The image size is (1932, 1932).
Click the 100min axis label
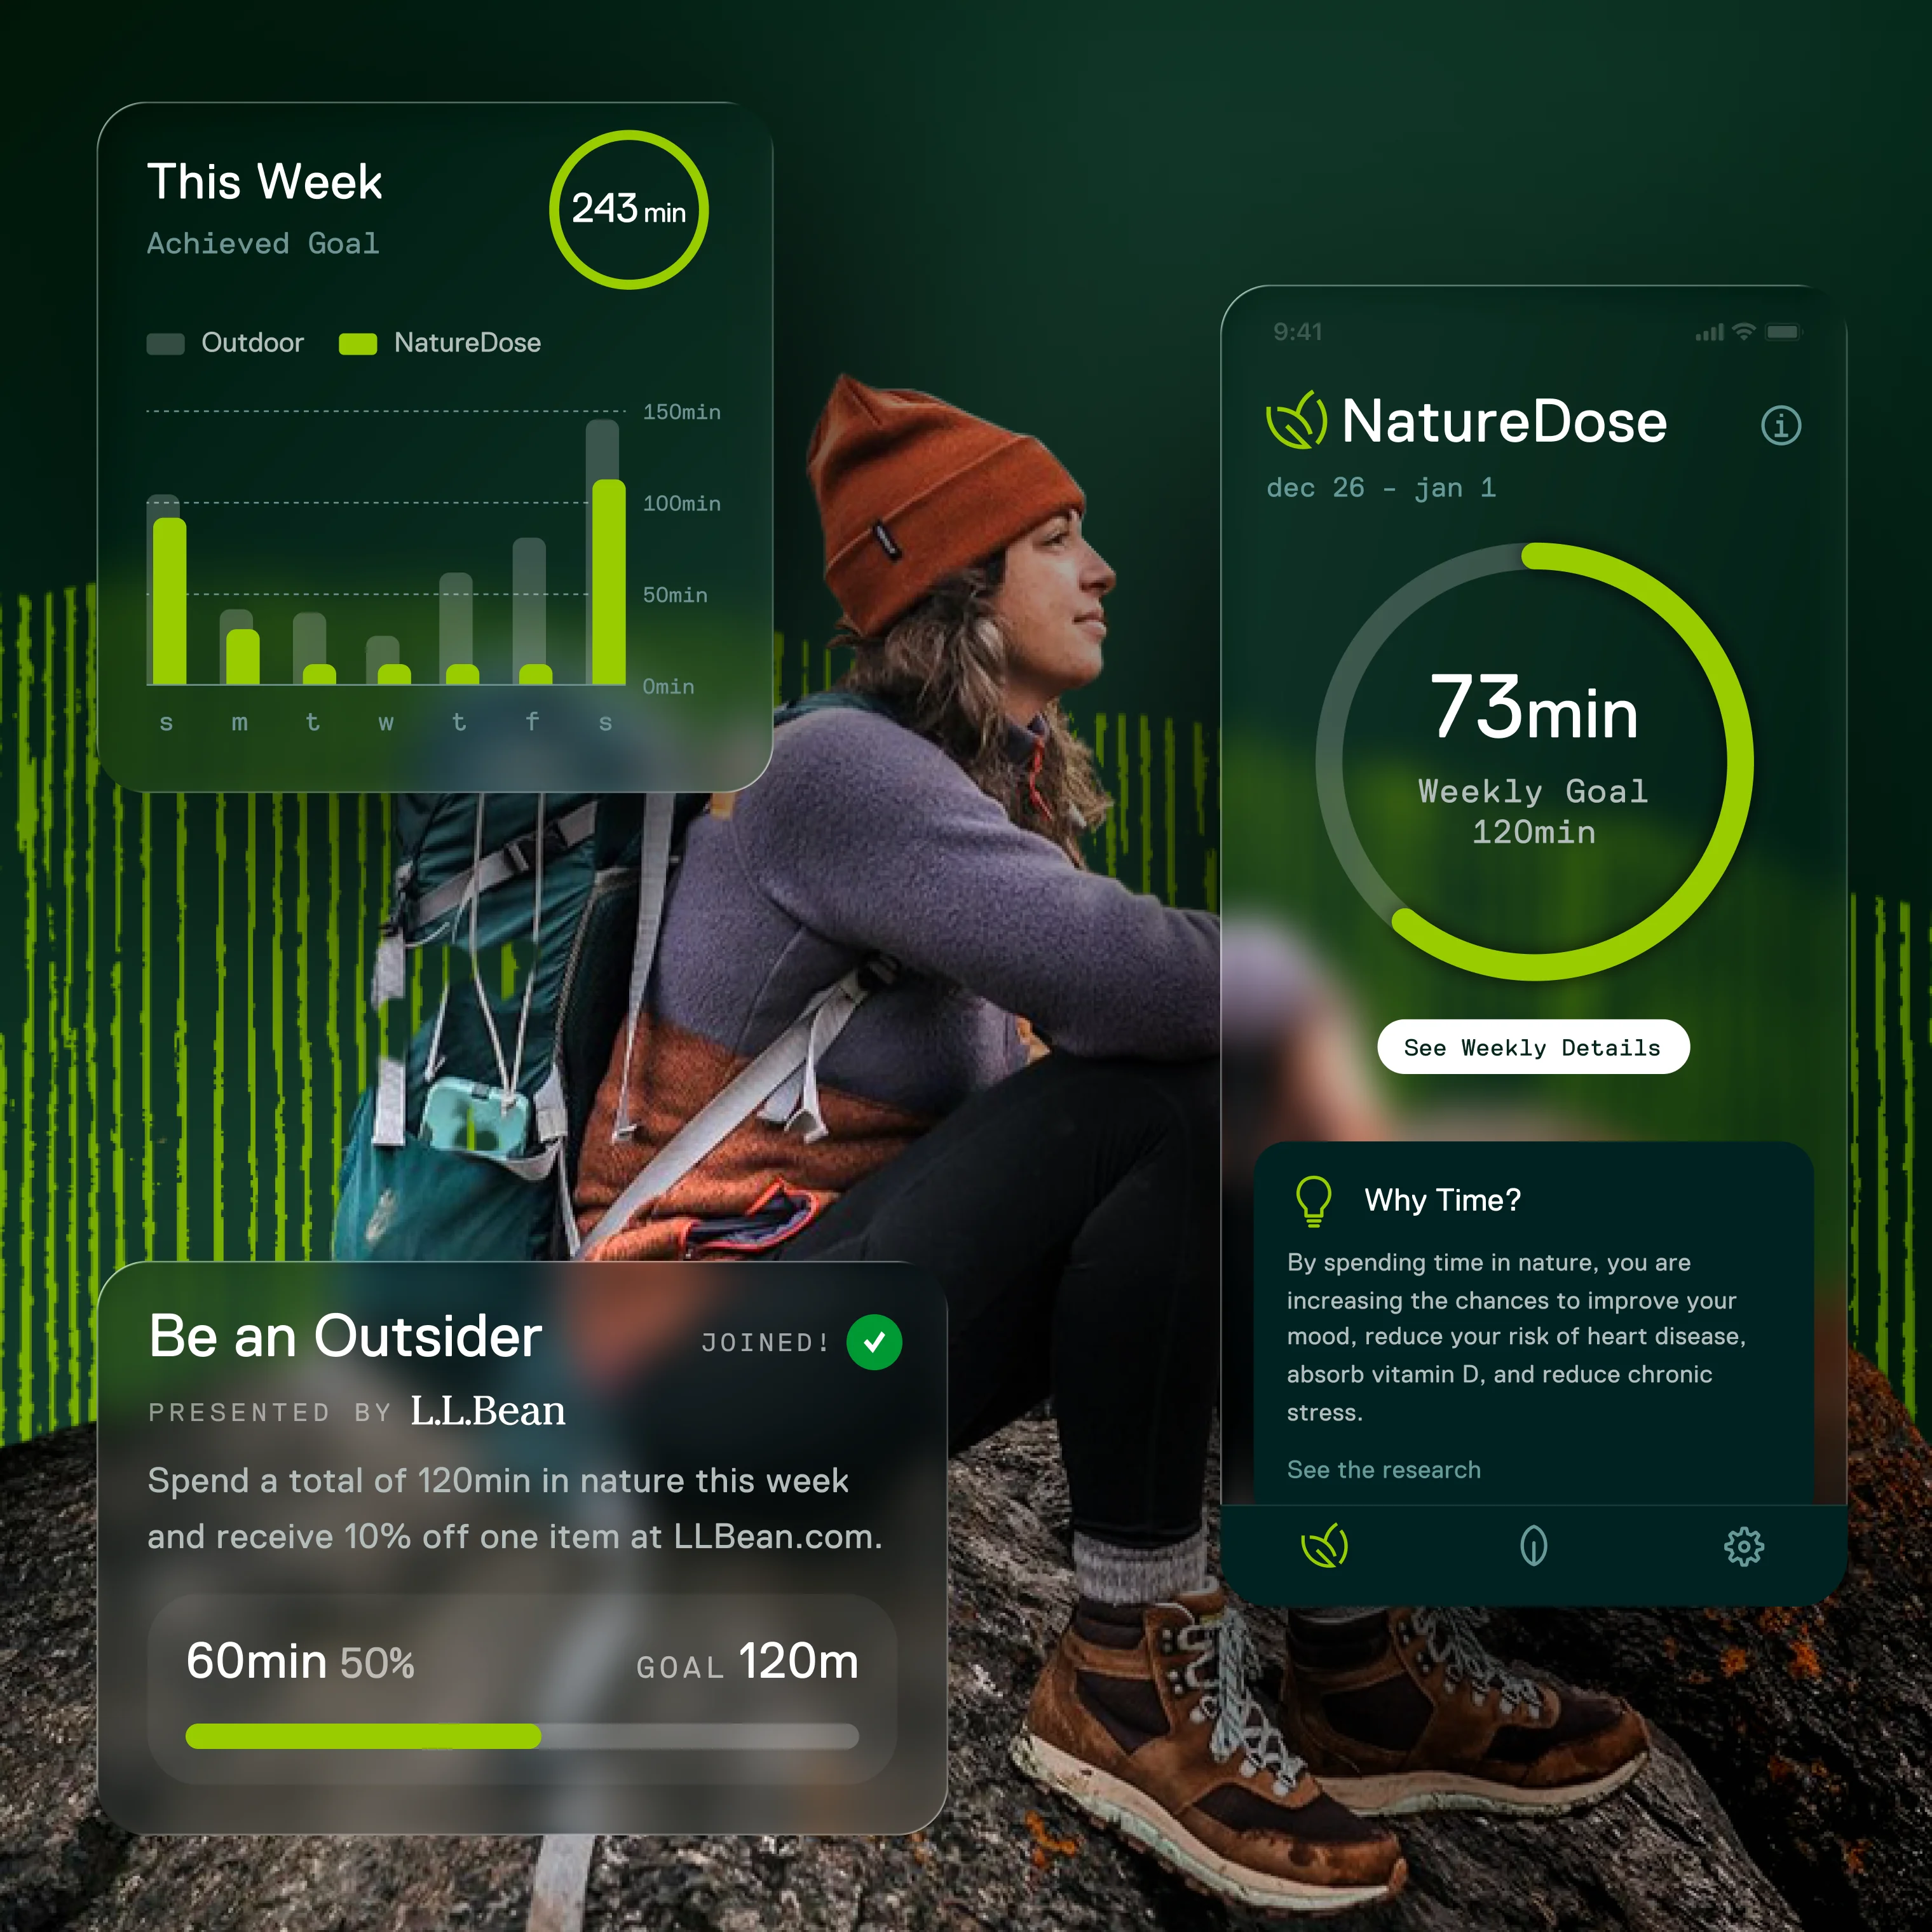coord(682,503)
